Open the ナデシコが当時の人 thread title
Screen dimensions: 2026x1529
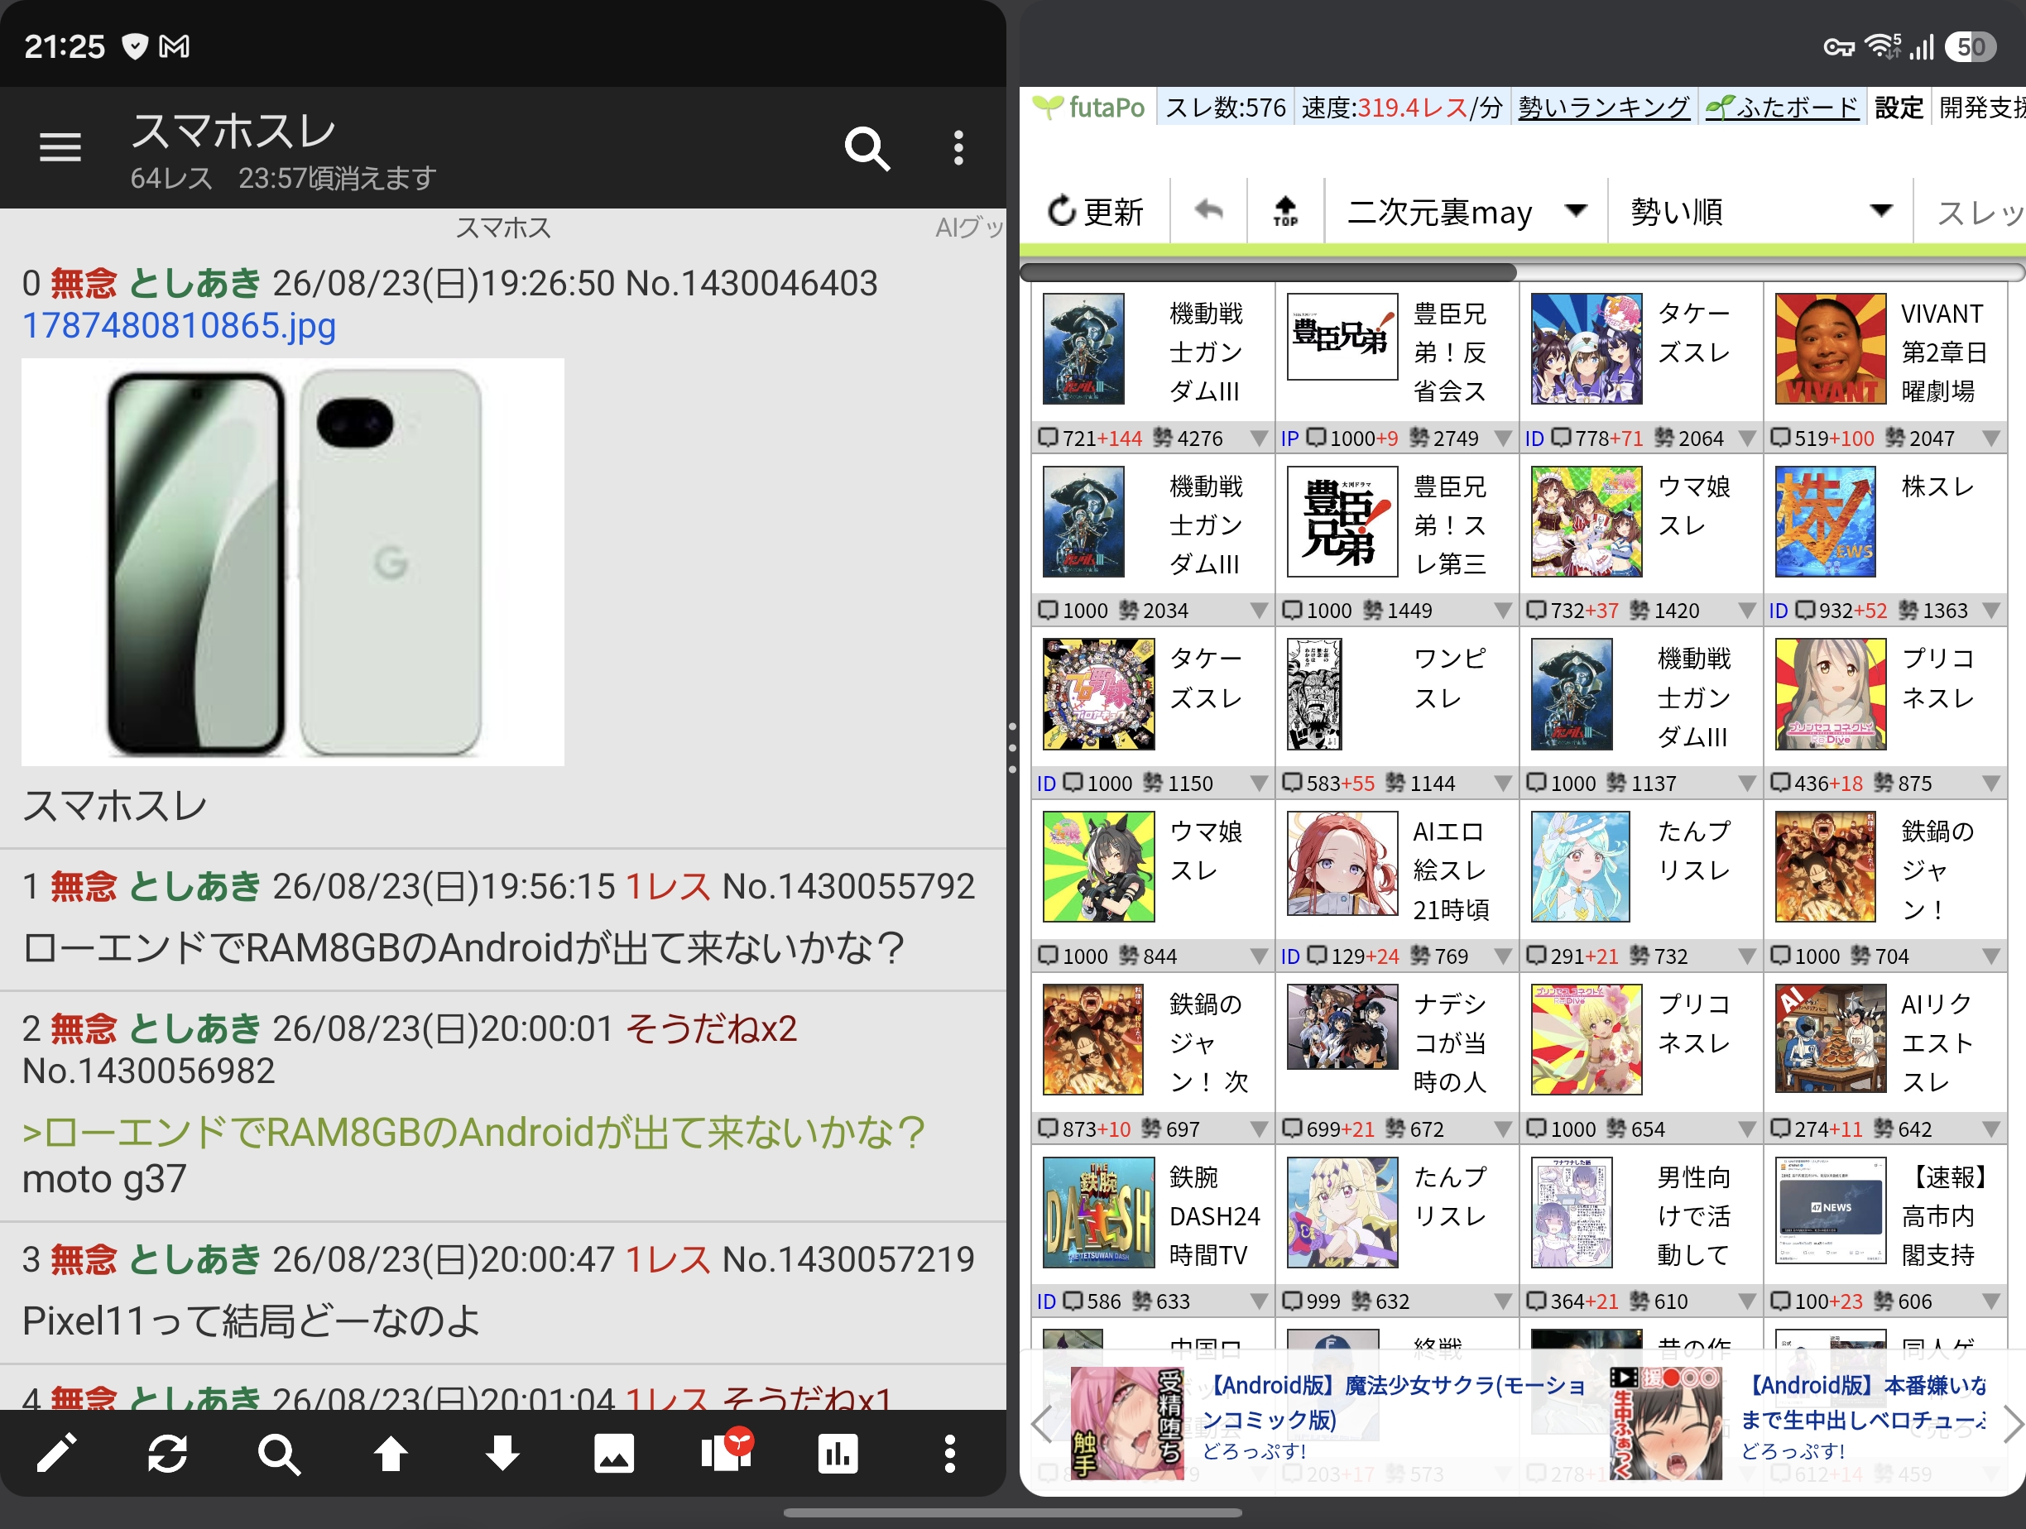click(x=1450, y=1042)
